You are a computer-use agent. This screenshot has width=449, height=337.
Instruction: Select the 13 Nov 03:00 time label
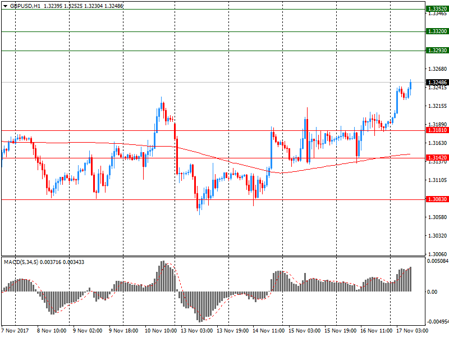[197, 331]
